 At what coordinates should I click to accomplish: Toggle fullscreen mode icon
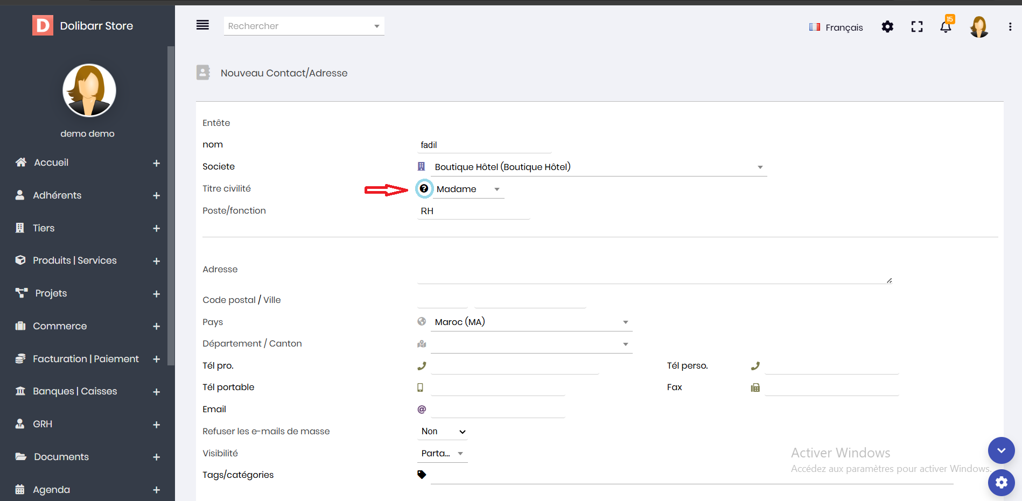pos(916,27)
